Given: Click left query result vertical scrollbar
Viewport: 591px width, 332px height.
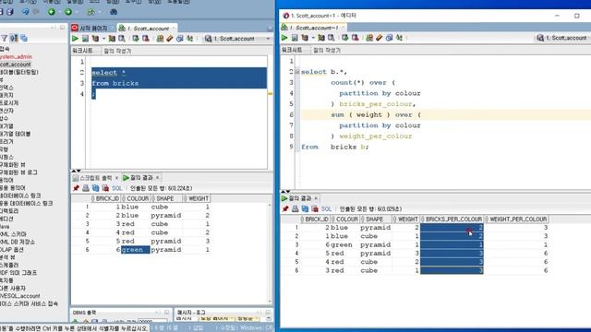Looking at the screenshot, I should (x=270, y=252).
